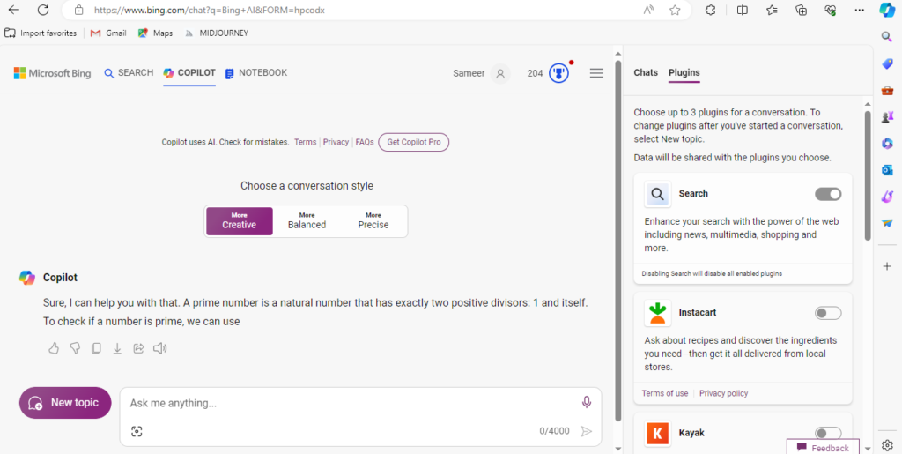Add an image with the visual search icon
The height and width of the screenshot is (454, 902).
click(x=137, y=432)
